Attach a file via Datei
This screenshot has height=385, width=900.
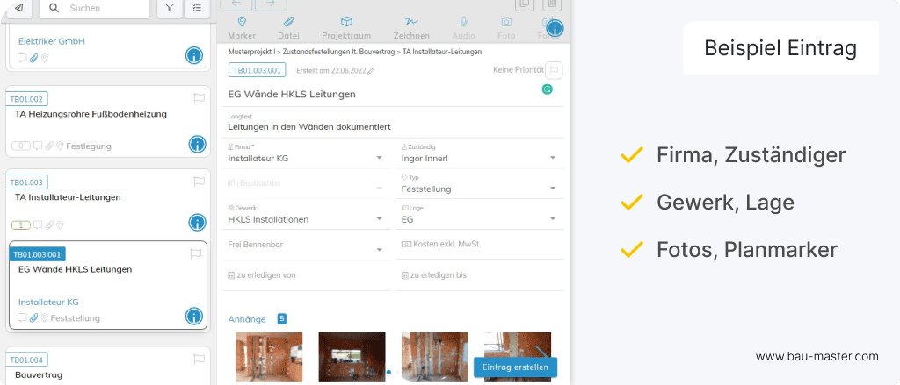tap(288, 27)
